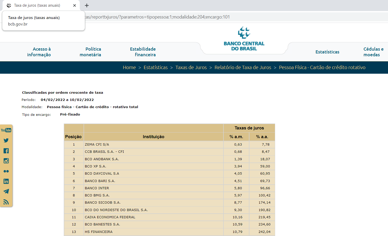This screenshot has width=388, height=236.
Task: Click the Posição column header
Action: coord(73,137)
